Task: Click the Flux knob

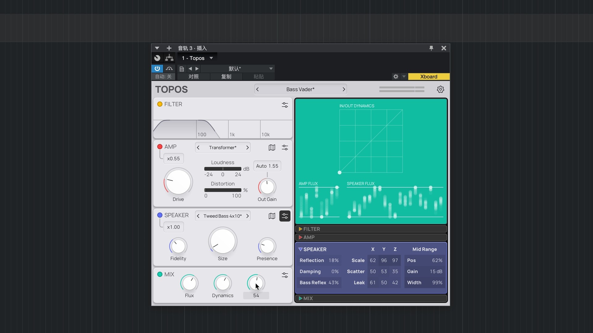Action: pos(189,283)
